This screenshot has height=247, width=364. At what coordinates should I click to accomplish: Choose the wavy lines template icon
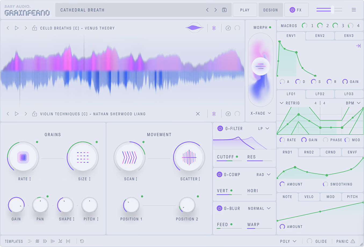(37, 241)
